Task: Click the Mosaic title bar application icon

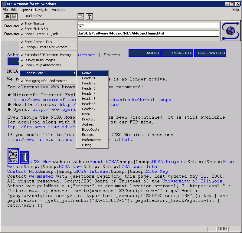Action: click(4, 4)
